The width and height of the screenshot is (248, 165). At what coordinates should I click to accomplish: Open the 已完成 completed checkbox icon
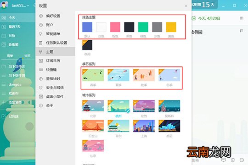tap(4, 116)
